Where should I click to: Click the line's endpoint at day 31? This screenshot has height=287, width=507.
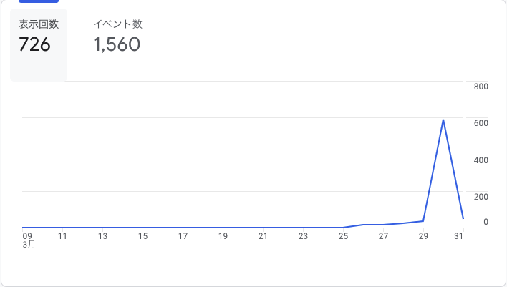[x=463, y=218]
